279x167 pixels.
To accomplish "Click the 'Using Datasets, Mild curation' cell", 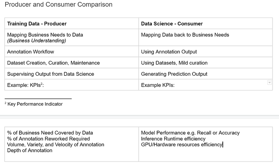I will click(206, 63).
